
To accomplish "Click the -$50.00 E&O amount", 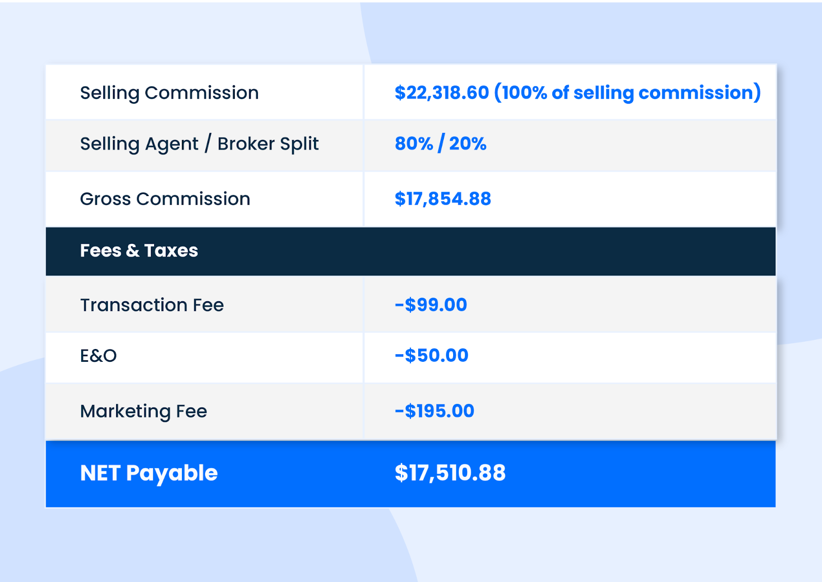I will coord(431,356).
